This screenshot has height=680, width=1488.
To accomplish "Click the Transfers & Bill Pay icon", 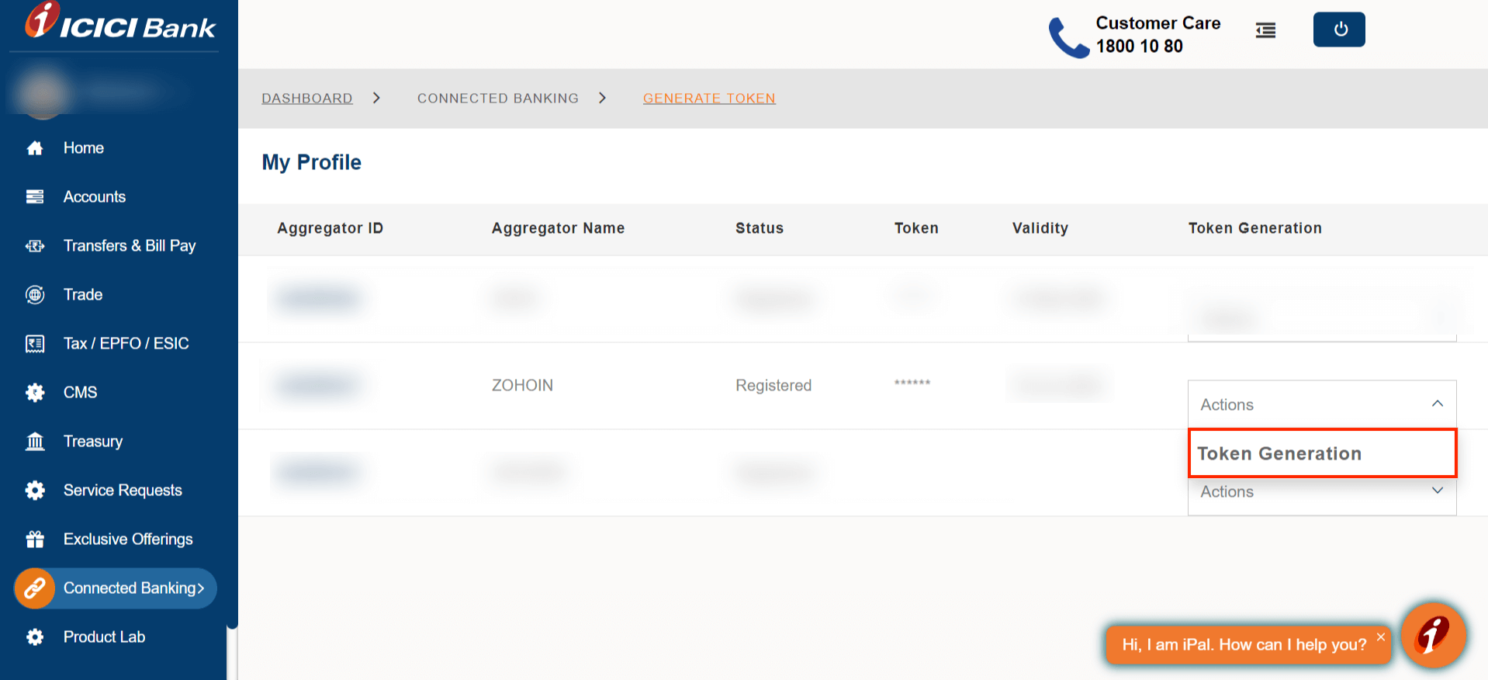I will [x=35, y=246].
